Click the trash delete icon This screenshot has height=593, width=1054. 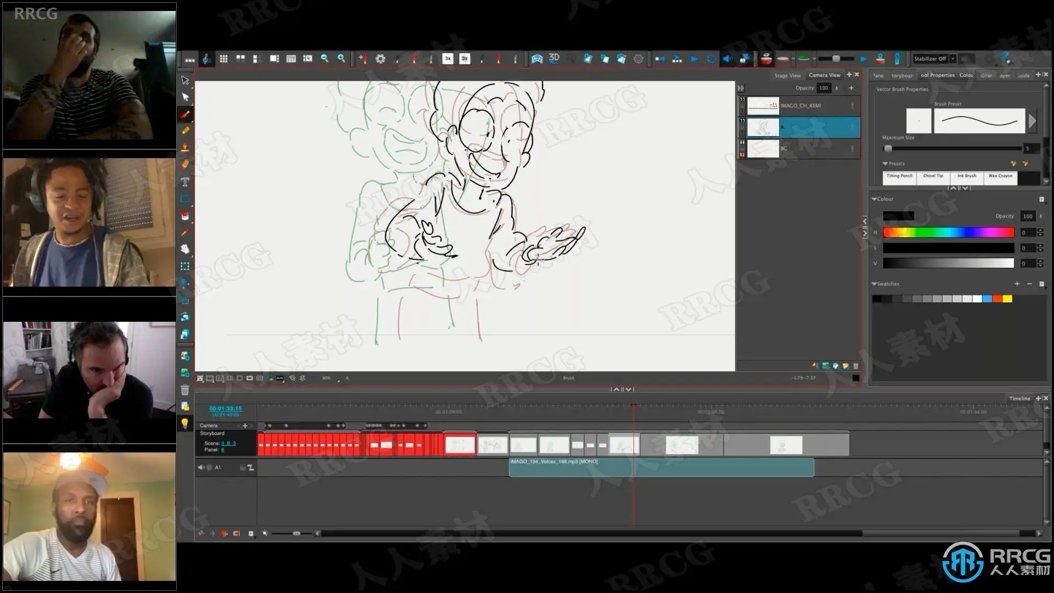[x=185, y=390]
